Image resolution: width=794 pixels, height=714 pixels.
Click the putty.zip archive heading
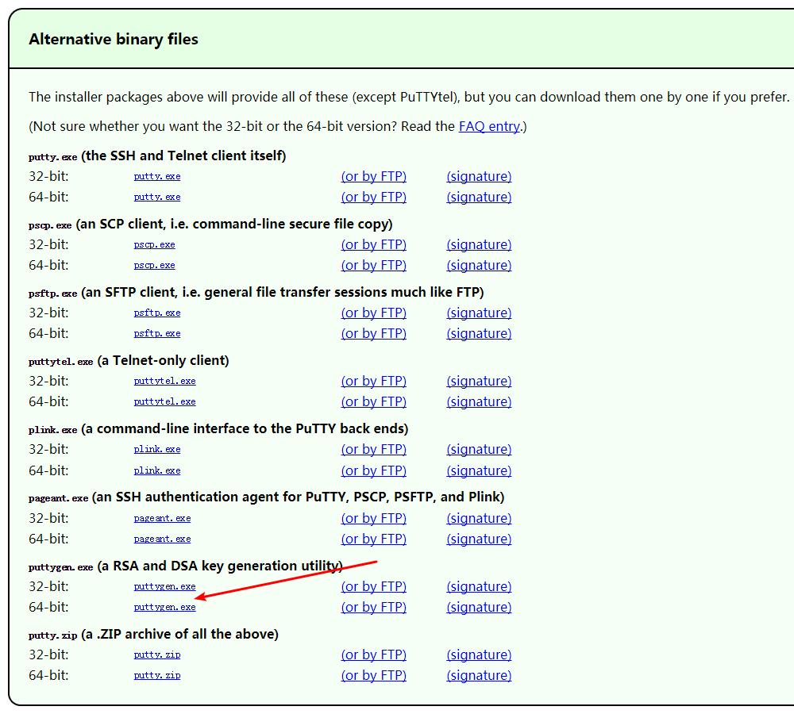point(153,635)
